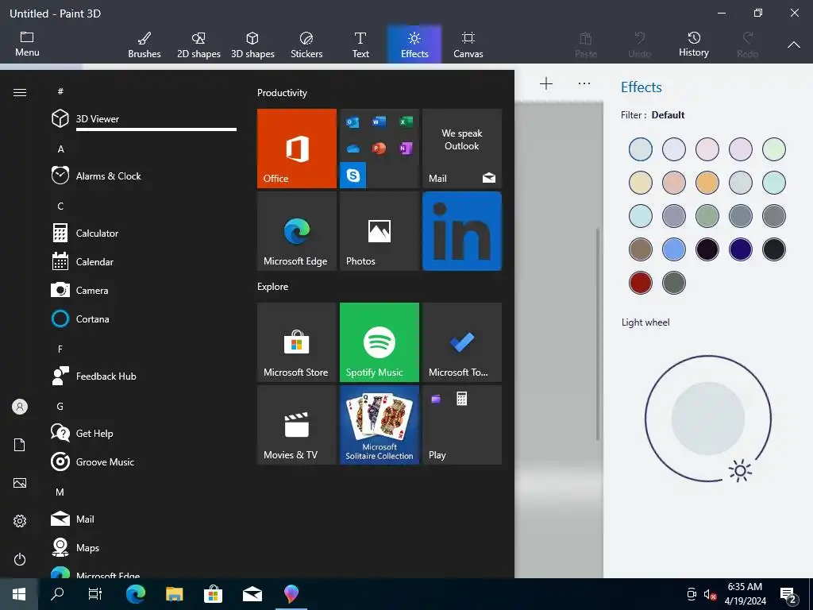The width and height of the screenshot is (813, 610).
Task: Select the 2D shapes tool
Action: click(x=198, y=44)
